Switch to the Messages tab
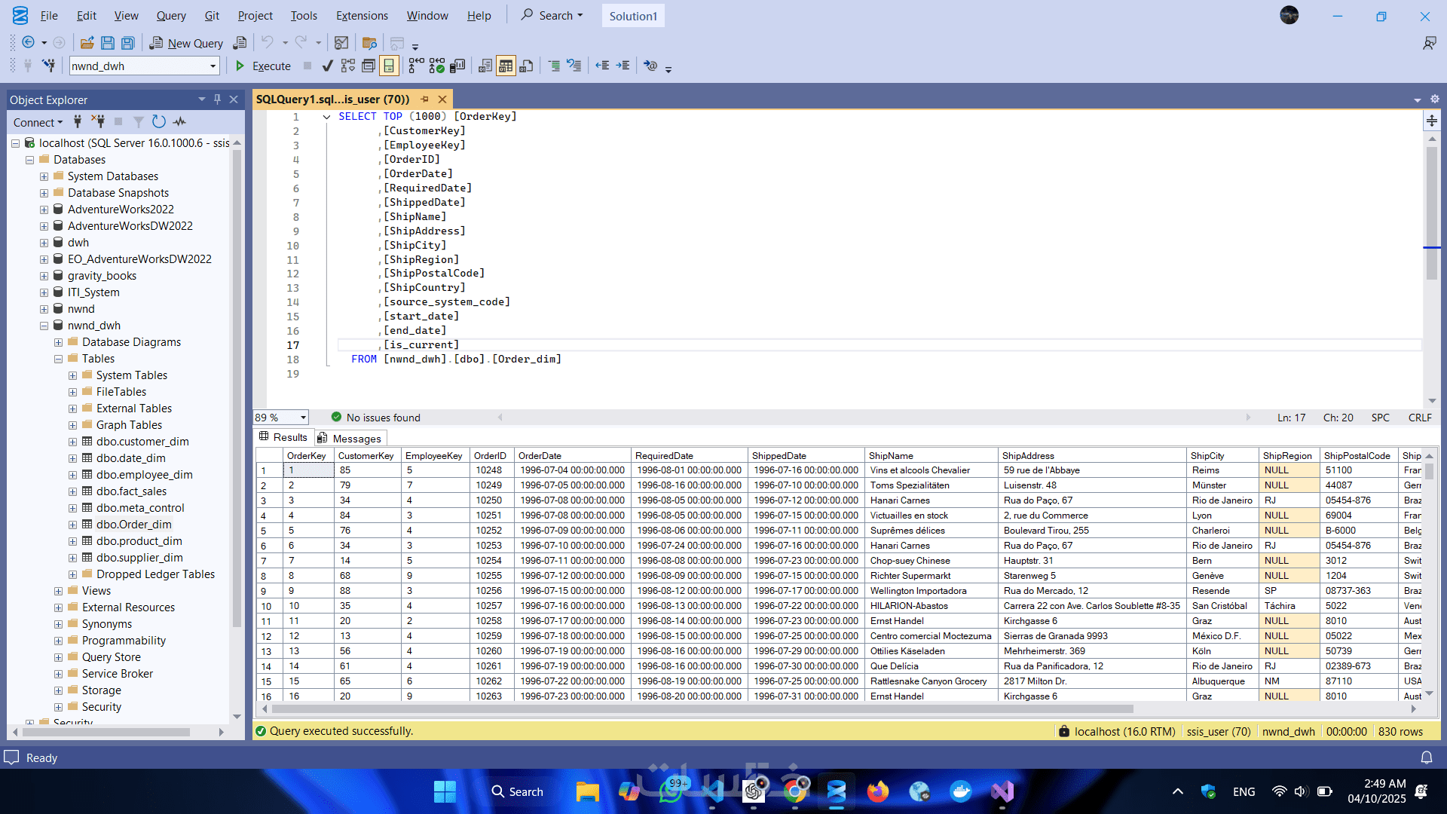Screen dimensions: 1447x814 pos(350,438)
